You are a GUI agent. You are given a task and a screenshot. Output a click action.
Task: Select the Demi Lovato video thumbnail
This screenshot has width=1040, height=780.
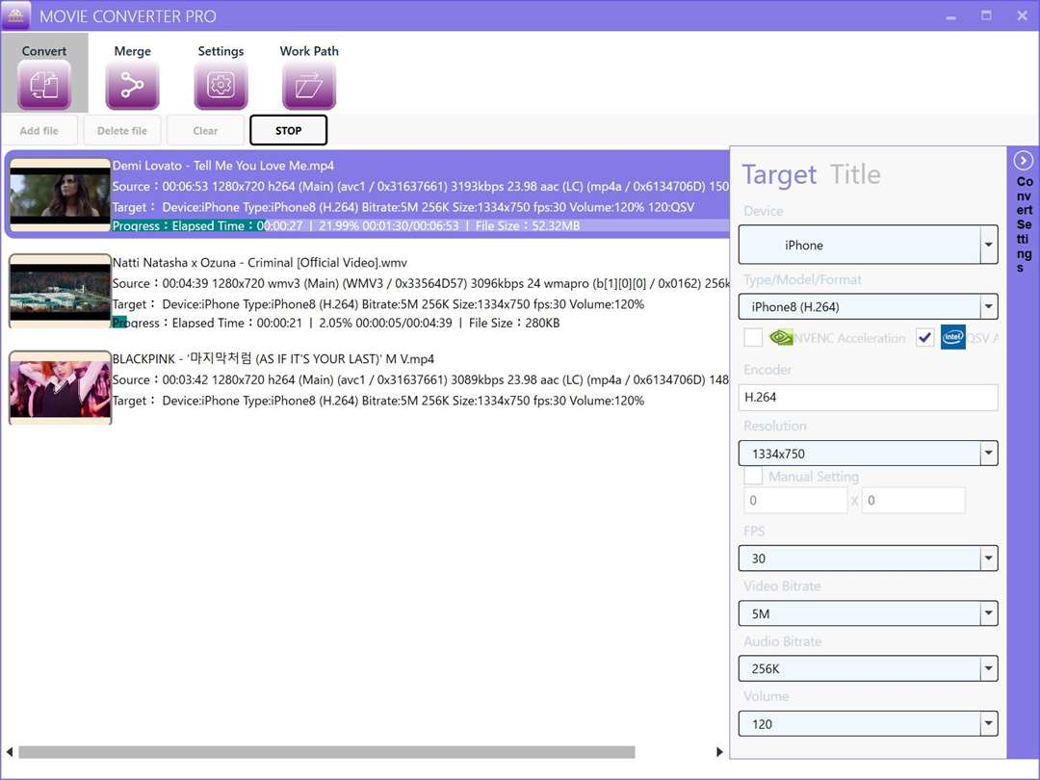[60, 195]
